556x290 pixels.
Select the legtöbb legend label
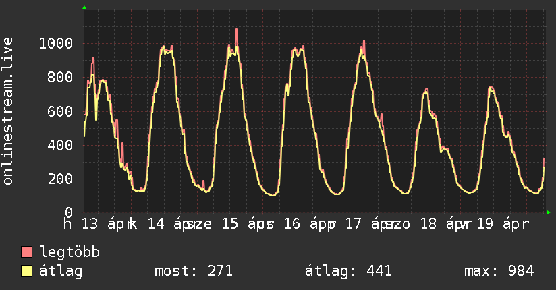point(70,253)
